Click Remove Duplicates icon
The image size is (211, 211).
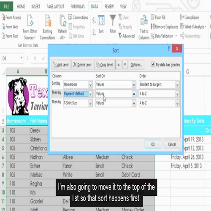coord(152,27)
